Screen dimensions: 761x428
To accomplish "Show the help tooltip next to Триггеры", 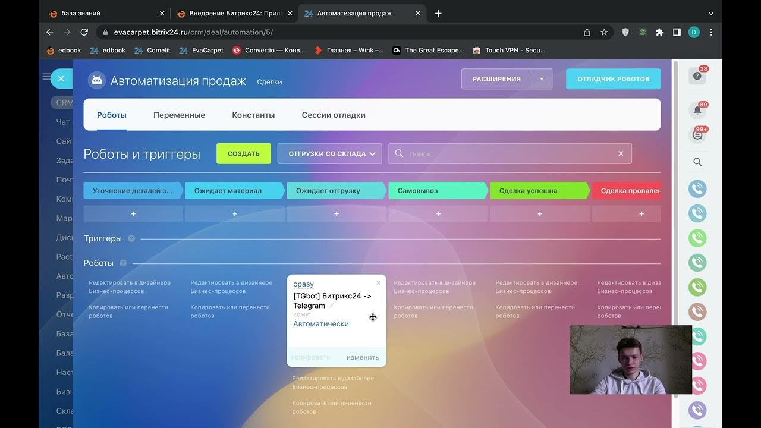I will click(x=131, y=238).
